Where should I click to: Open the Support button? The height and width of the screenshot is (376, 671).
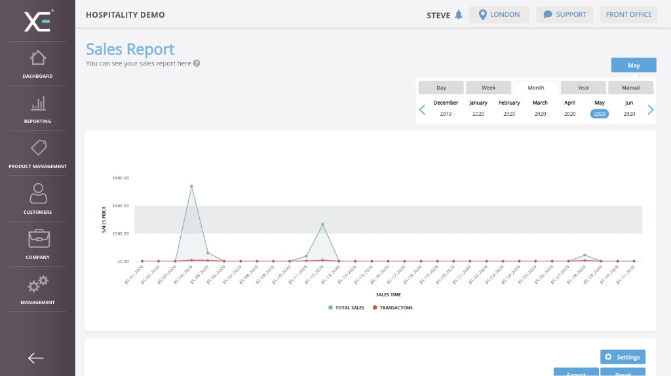tap(564, 15)
